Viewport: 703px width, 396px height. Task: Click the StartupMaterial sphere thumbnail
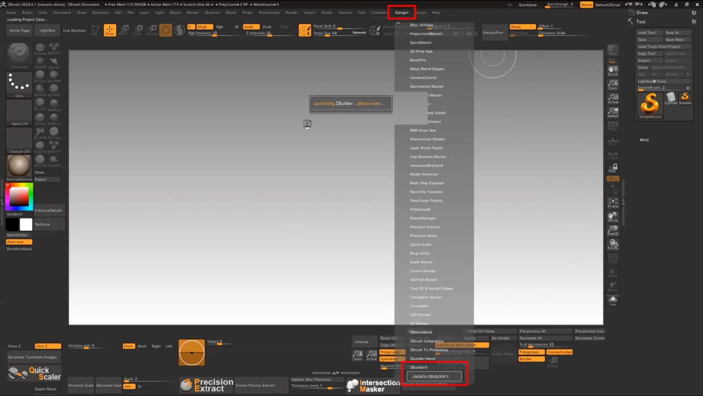pyautogui.click(x=19, y=166)
